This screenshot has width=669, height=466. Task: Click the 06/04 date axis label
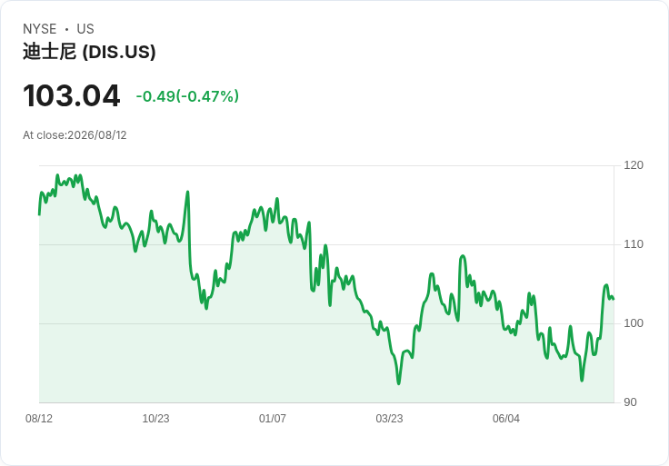(x=506, y=418)
